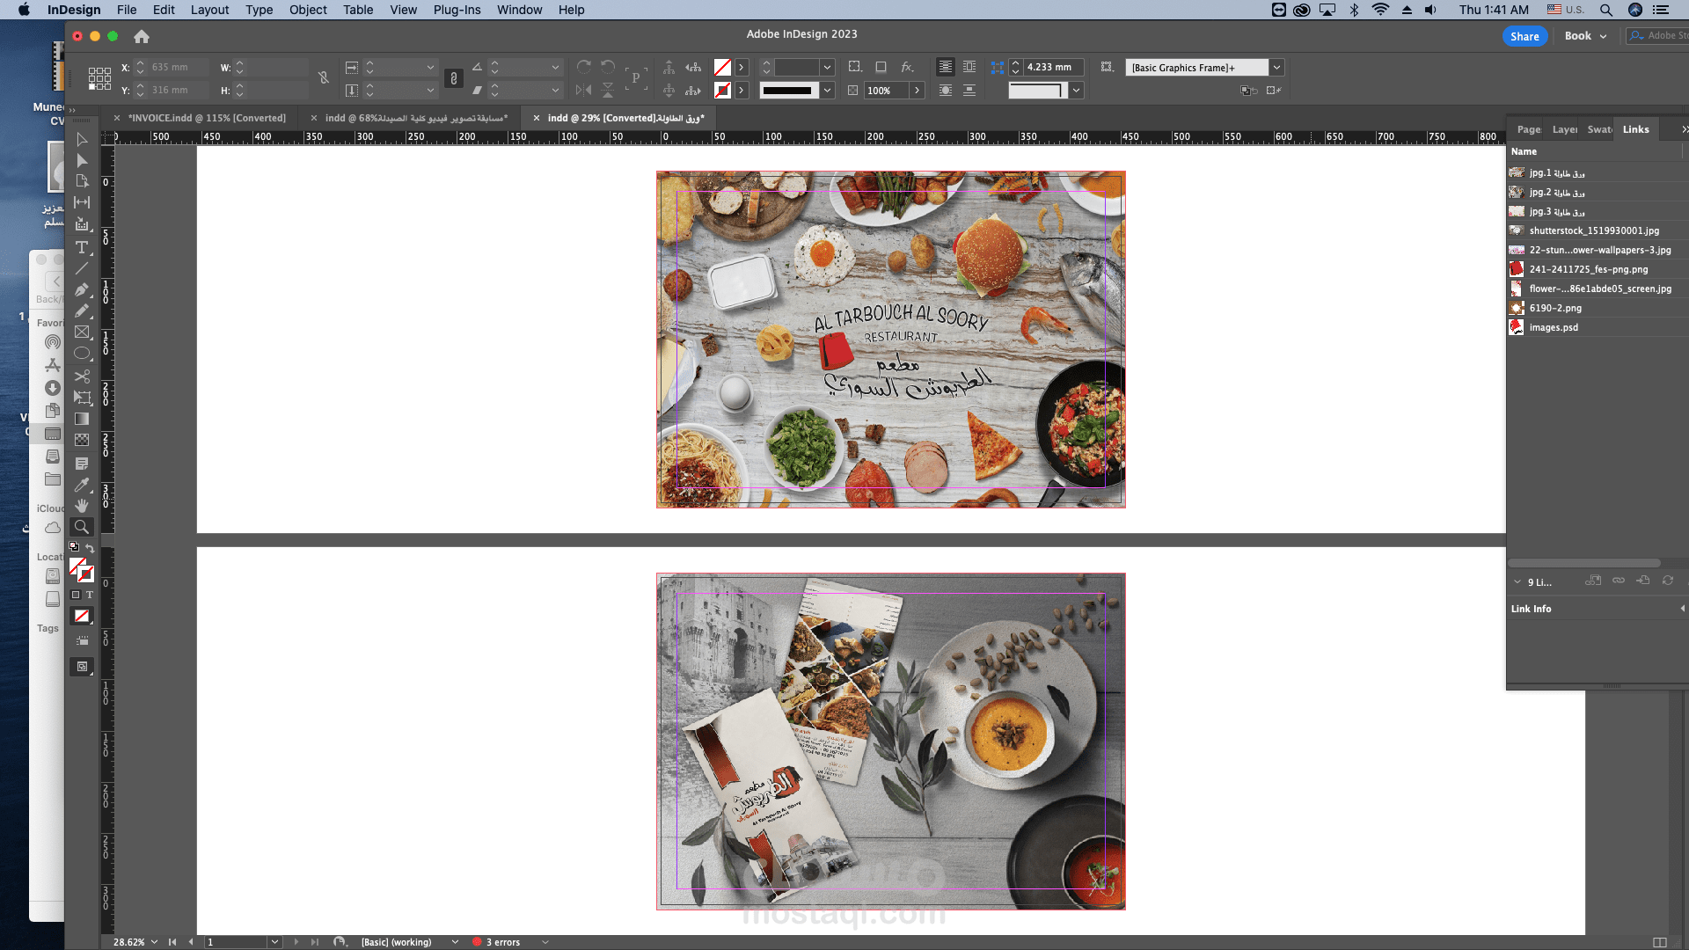The height and width of the screenshot is (950, 1689).
Task: Open the Basic Graphics Frame style dropdown
Action: [x=1276, y=68]
